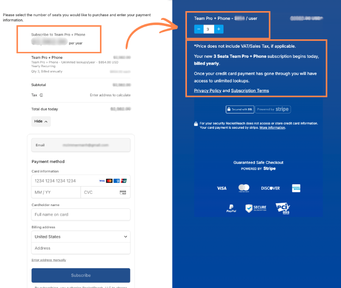Open the Subscription Terms link

(250, 91)
